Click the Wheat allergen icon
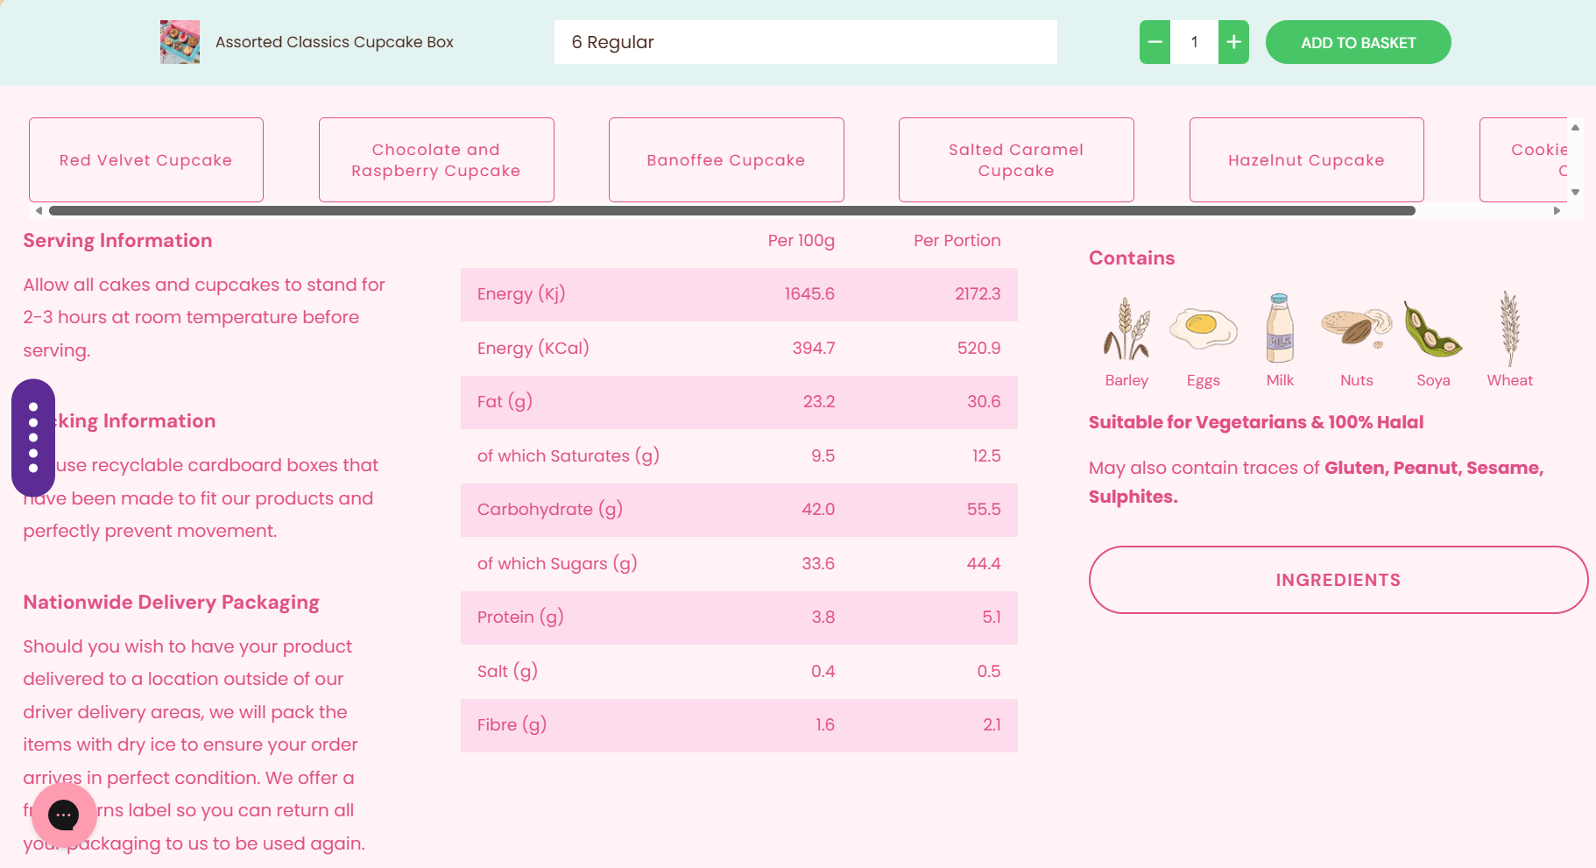 point(1509,328)
